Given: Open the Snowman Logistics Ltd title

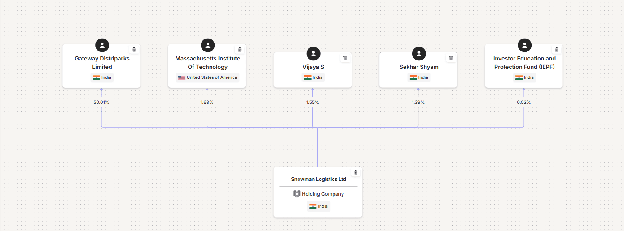Looking at the screenshot, I should pyautogui.click(x=318, y=179).
